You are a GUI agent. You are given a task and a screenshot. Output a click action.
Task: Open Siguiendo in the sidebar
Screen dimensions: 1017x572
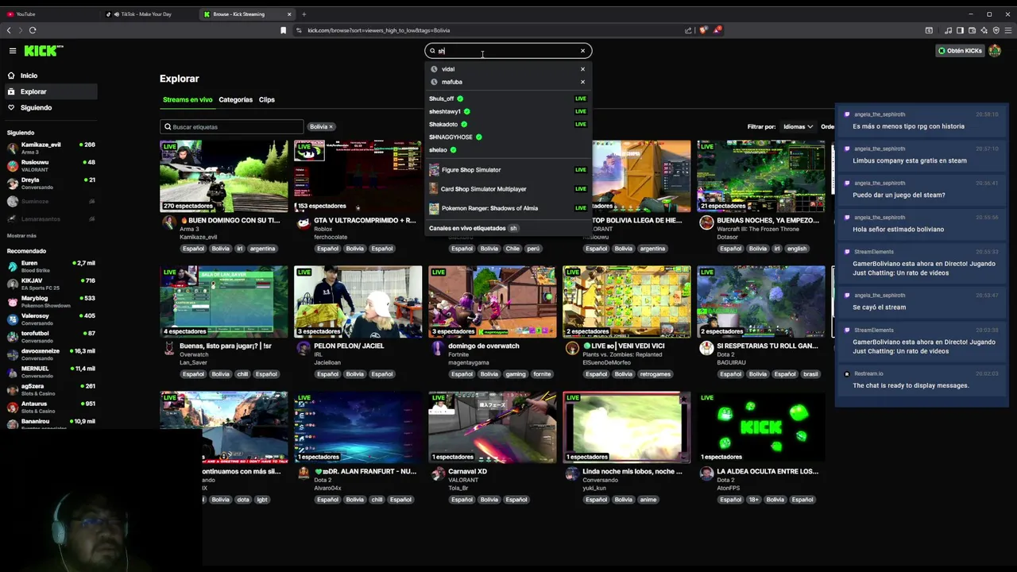[49, 107]
